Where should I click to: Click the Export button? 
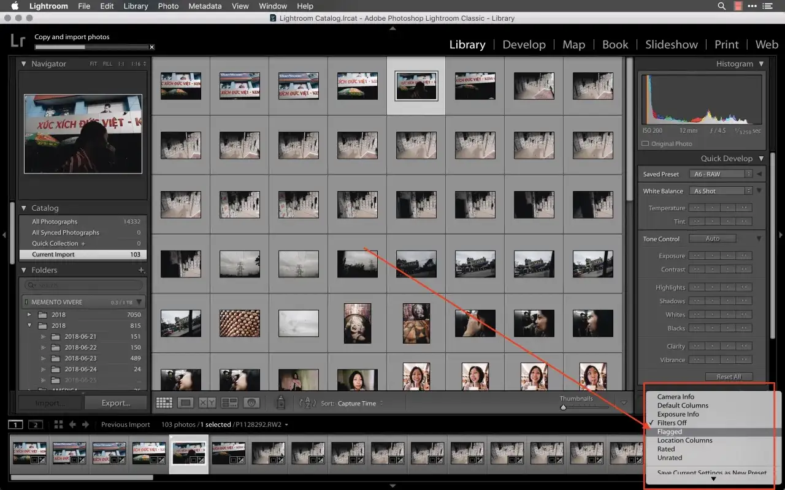tap(116, 402)
